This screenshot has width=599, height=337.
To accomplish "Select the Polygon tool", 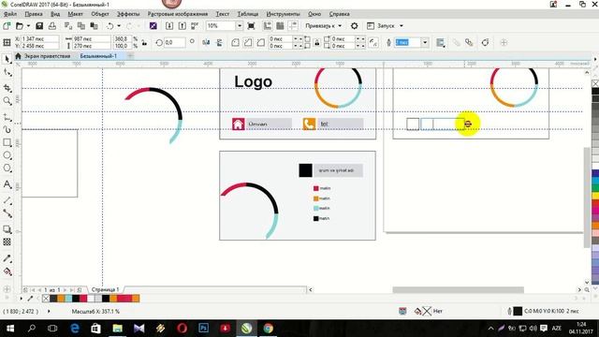I will [x=7, y=168].
